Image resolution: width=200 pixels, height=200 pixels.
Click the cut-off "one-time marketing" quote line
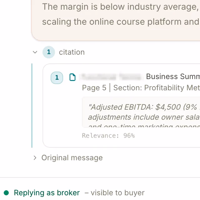pos(144,126)
